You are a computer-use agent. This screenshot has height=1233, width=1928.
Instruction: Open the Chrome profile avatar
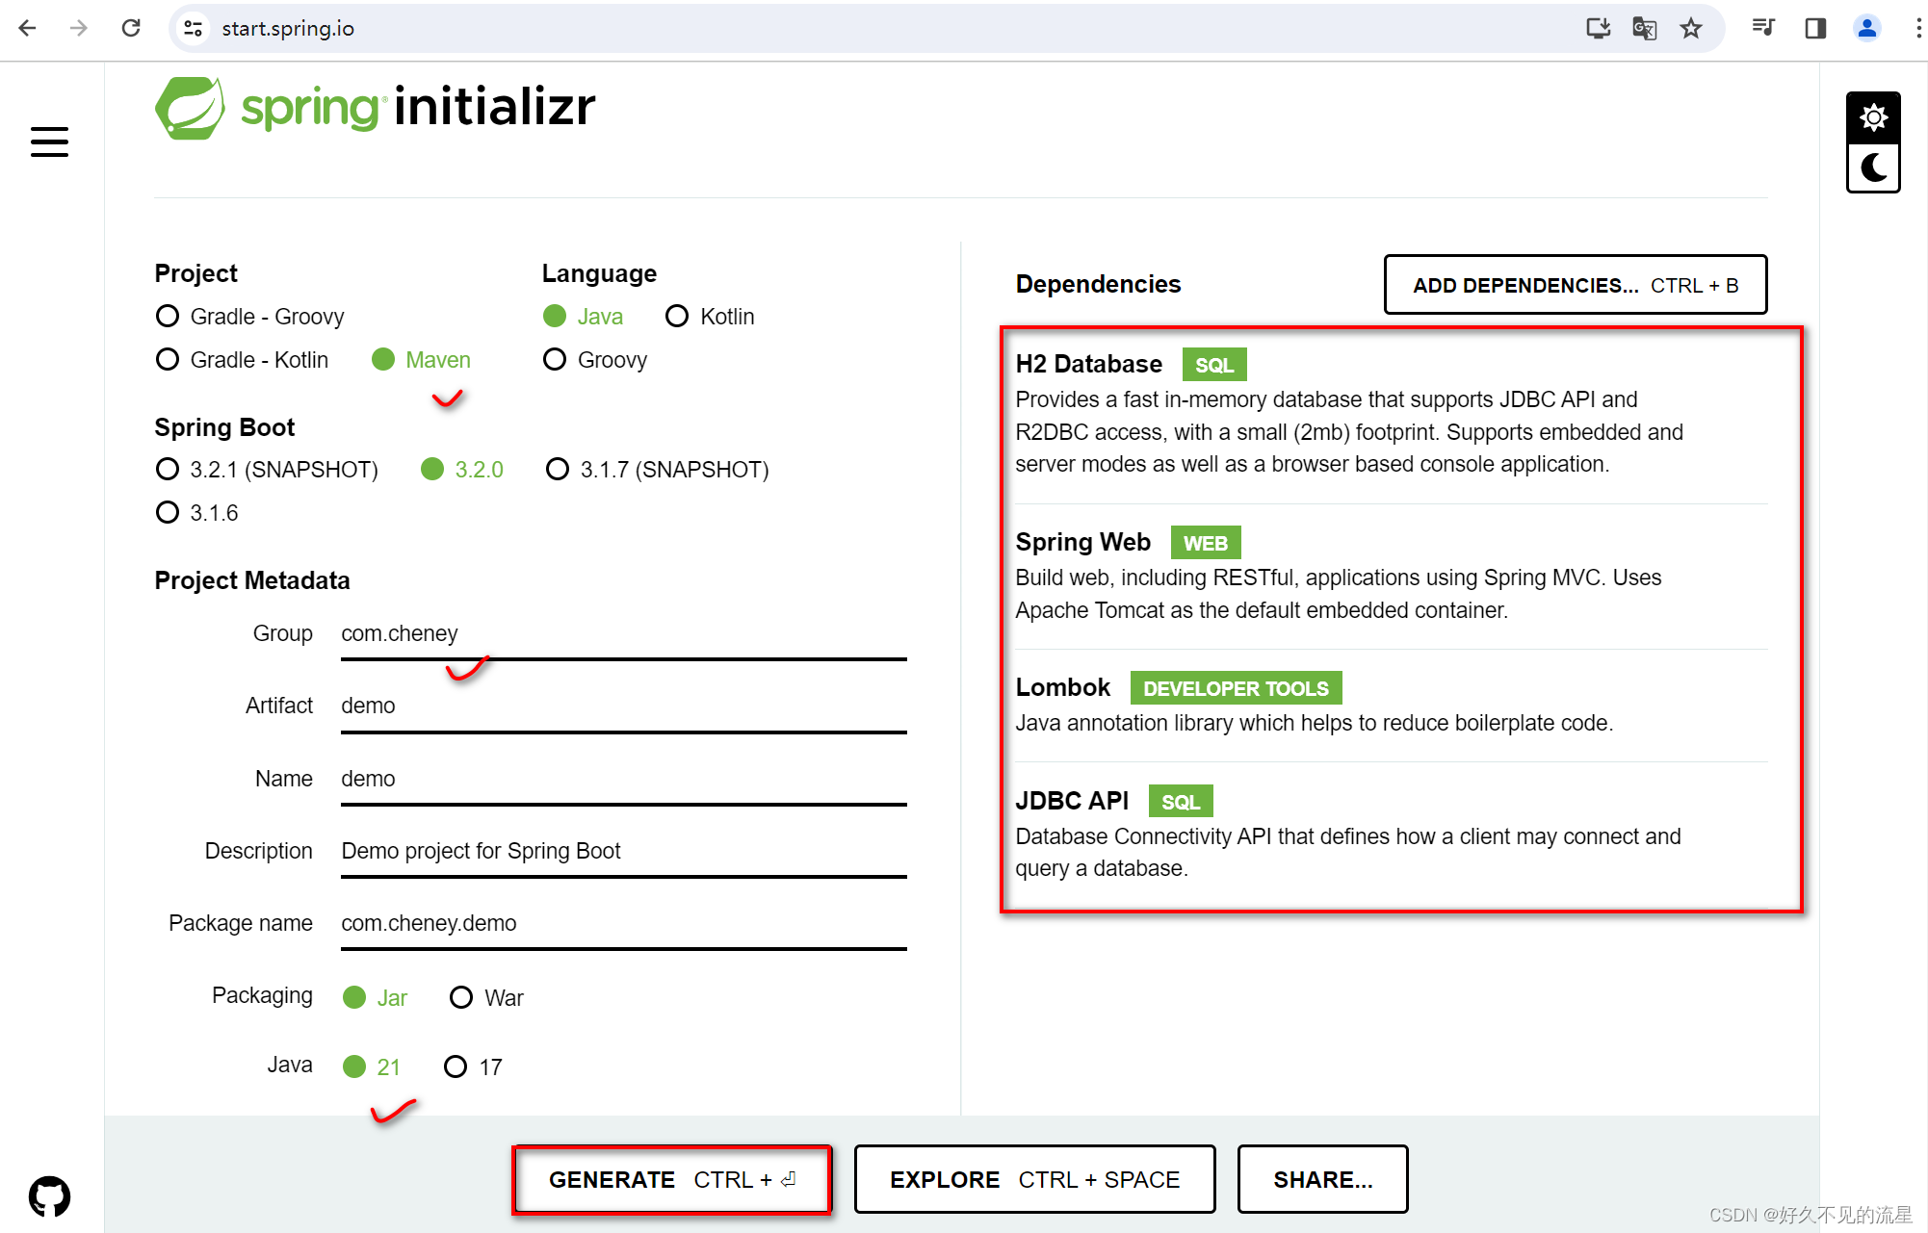[x=1866, y=28]
